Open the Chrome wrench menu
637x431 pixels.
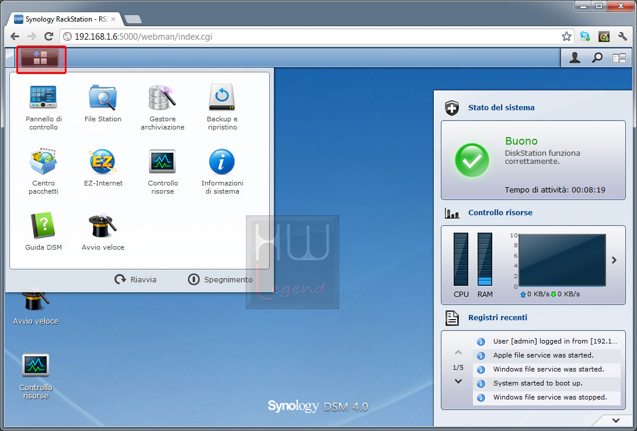622,37
